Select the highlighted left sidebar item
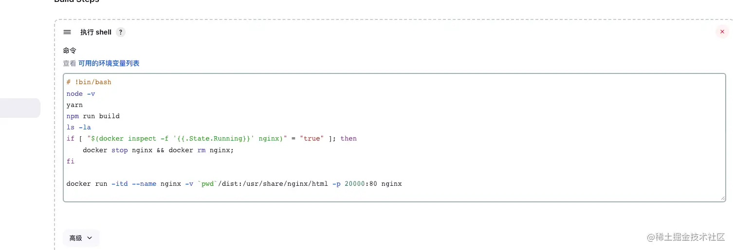Image resolution: width=733 pixels, height=250 pixels. pyautogui.click(x=19, y=108)
